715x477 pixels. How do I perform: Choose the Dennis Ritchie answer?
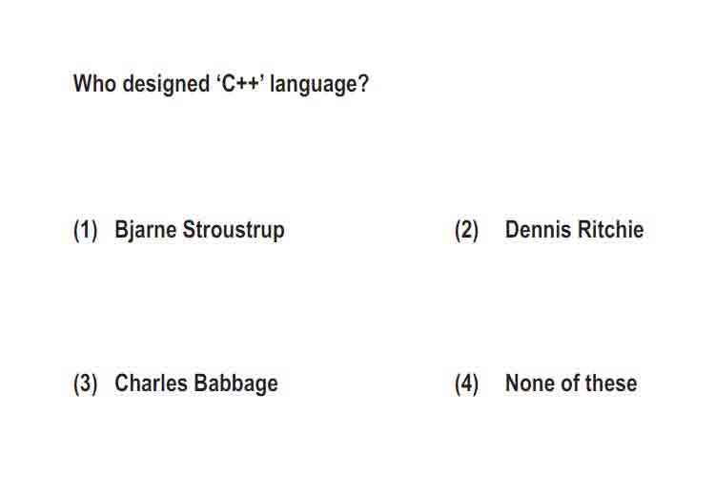point(574,230)
